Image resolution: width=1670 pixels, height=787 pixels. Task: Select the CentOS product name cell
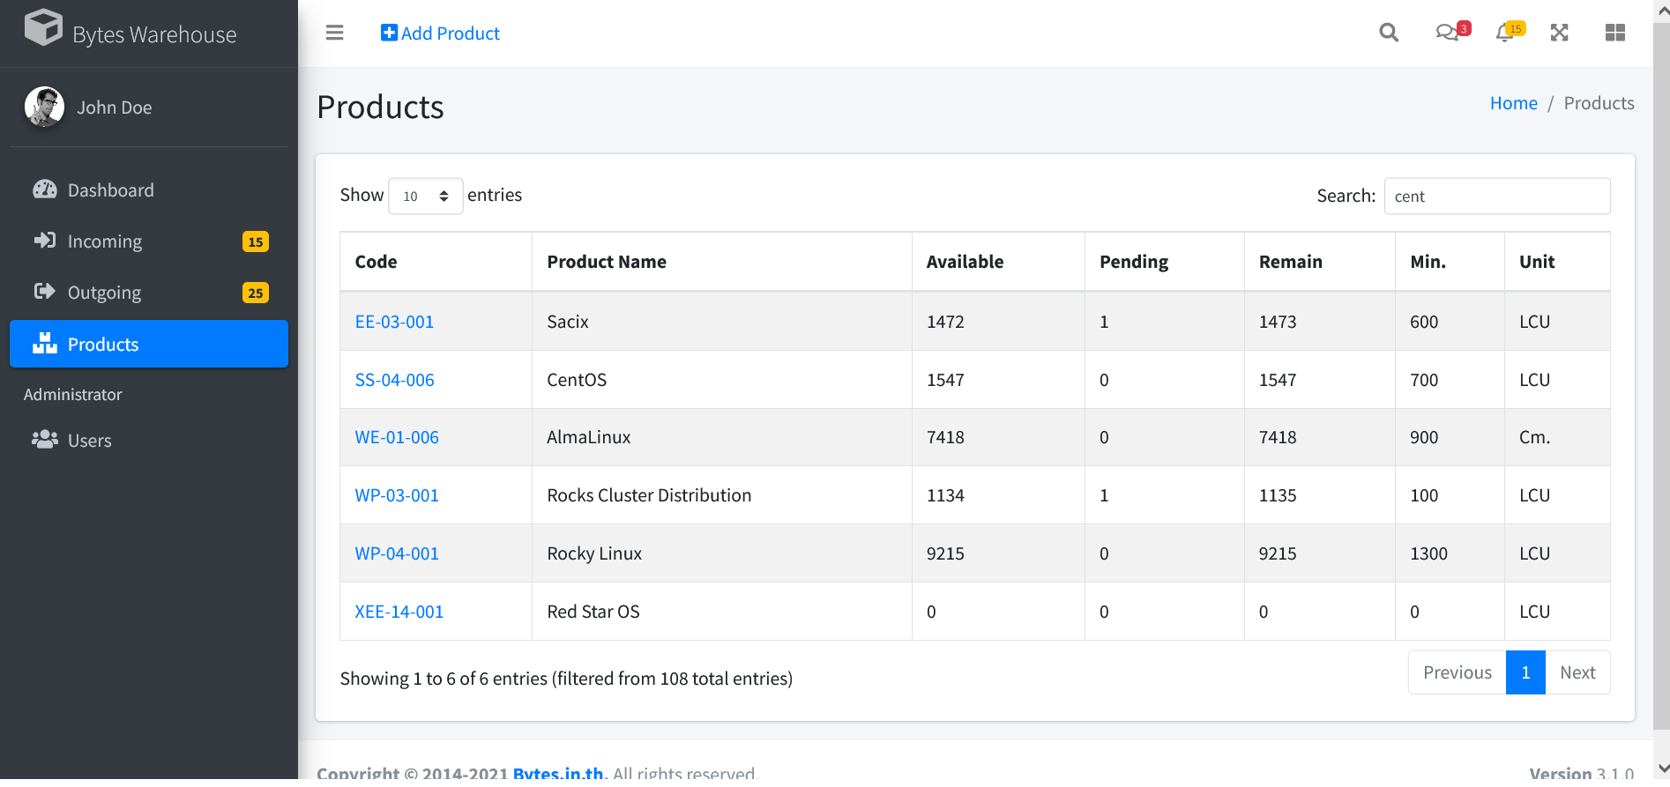(x=721, y=380)
